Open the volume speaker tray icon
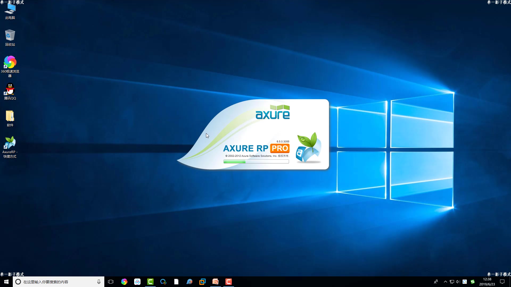The image size is (511, 287). [458, 282]
